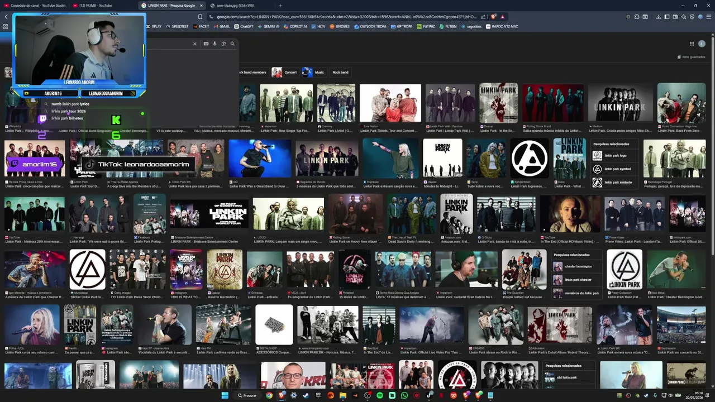Screen dimensions: 715x402
Task: Switch to the Conteúdo do canal YouTube Studio tab
Action: (35, 6)
